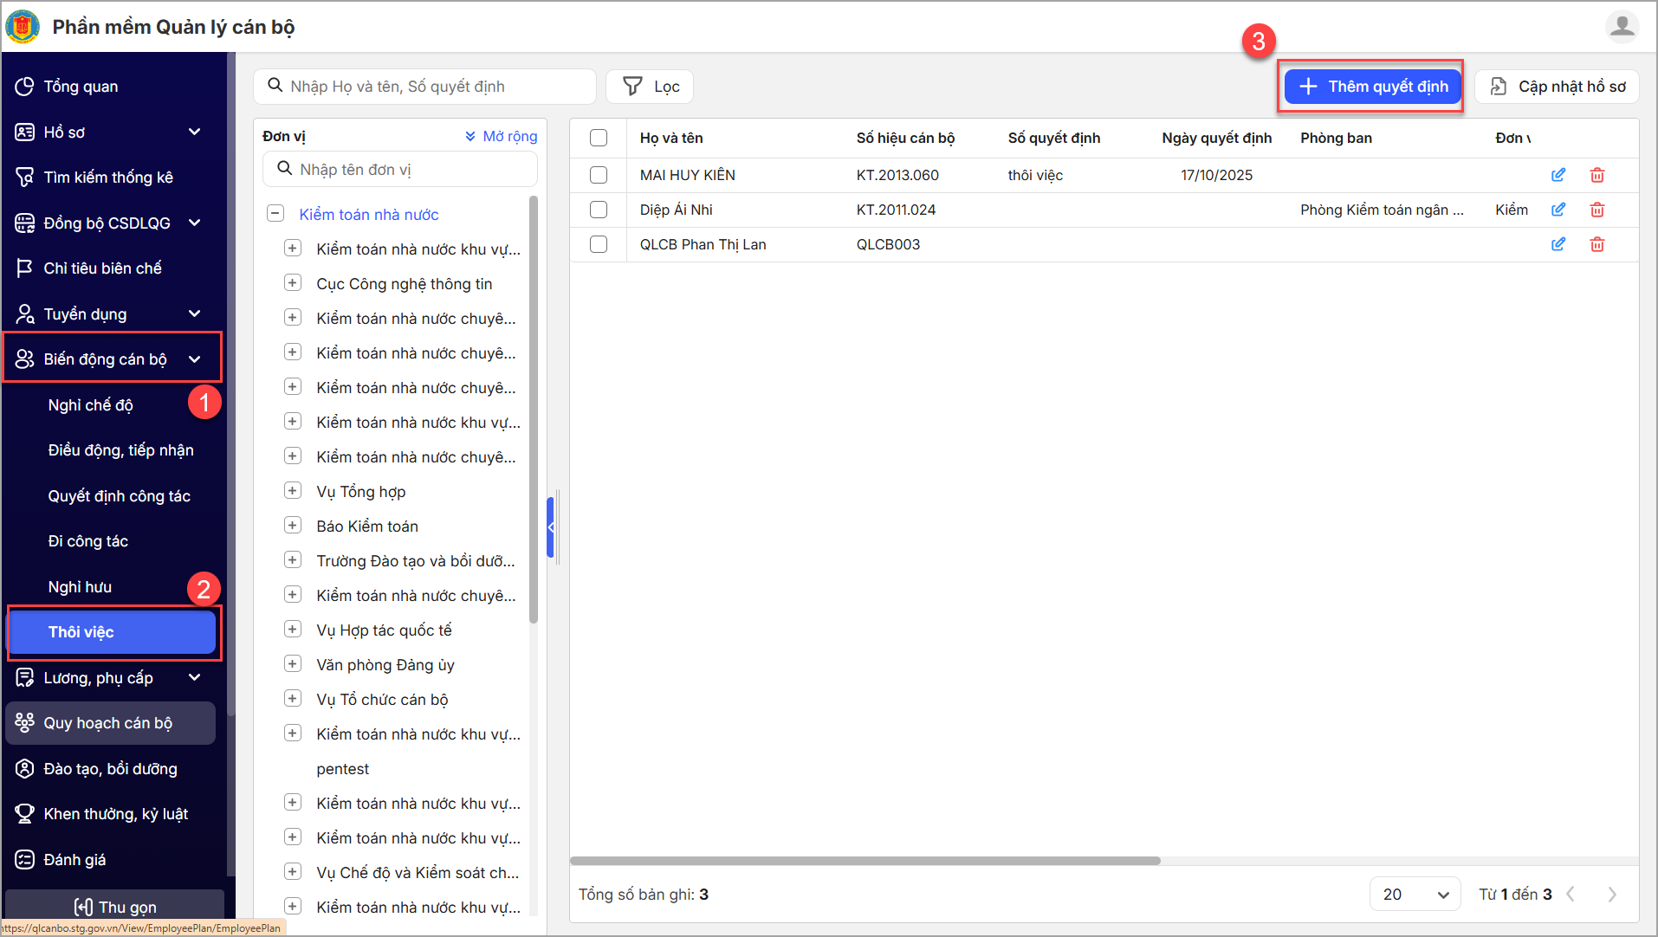Screen dimensions: 1658x937
Task: Click the horizontal scrollbar under the table
Action: tap(865, 861)
